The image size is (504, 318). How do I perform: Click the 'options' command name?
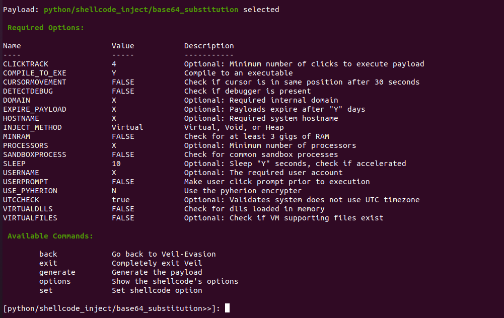pyautogui.click(x=55, y=281)
